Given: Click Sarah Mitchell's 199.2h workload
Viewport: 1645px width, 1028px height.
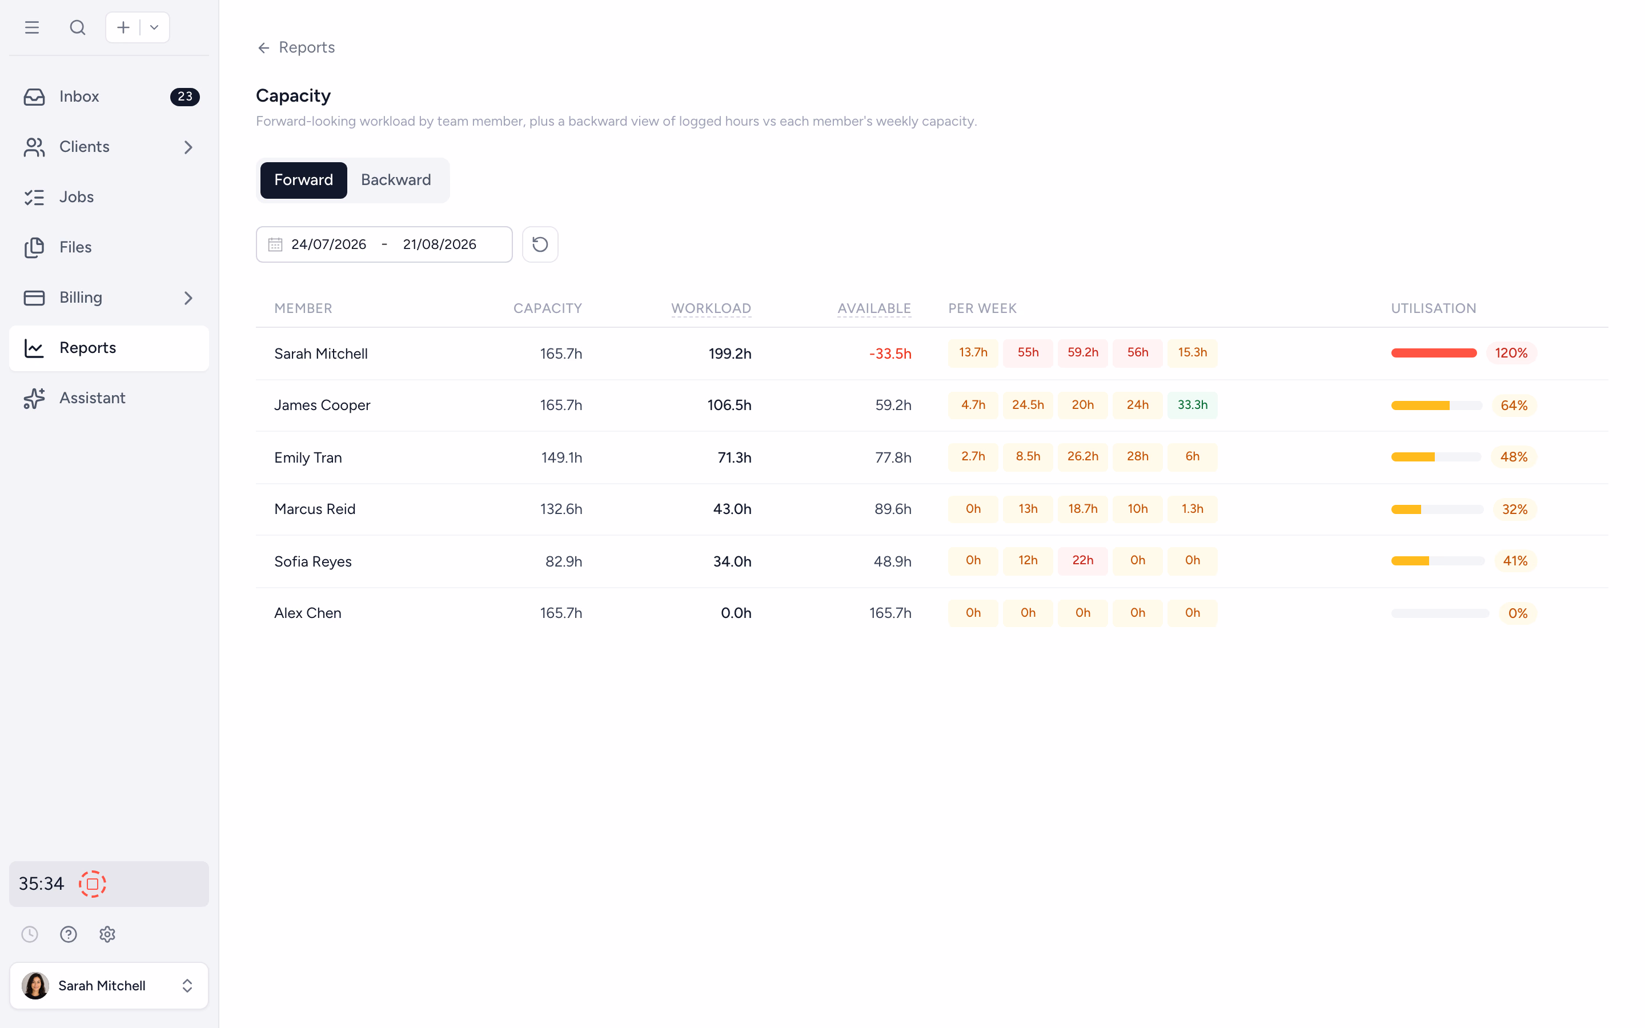Looking at the screenshot, I should (730, 354).
